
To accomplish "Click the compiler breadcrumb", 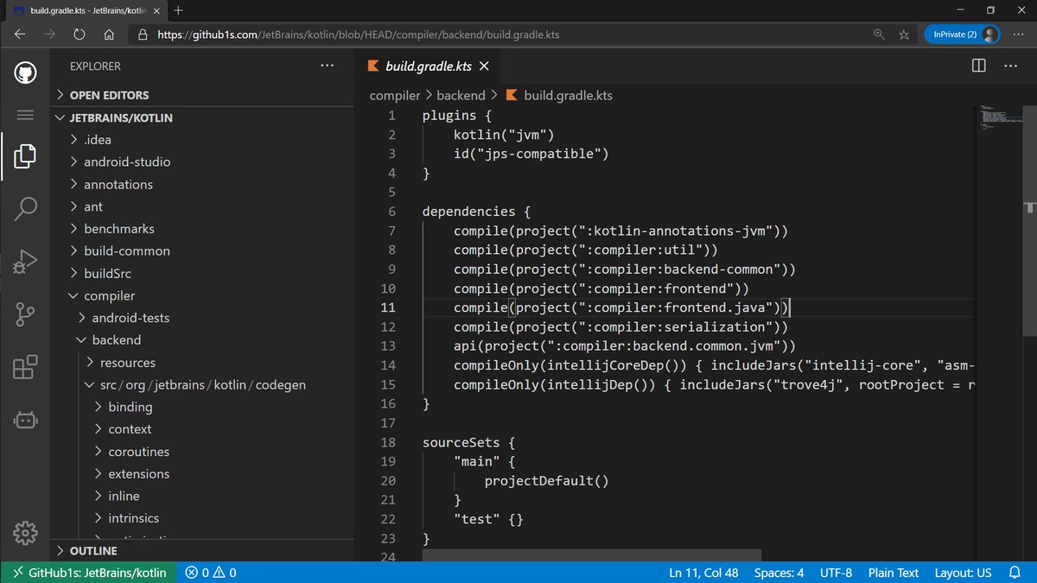I will tap(395, 95).
